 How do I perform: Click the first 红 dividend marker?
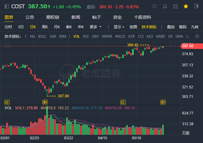click(7, 102)
